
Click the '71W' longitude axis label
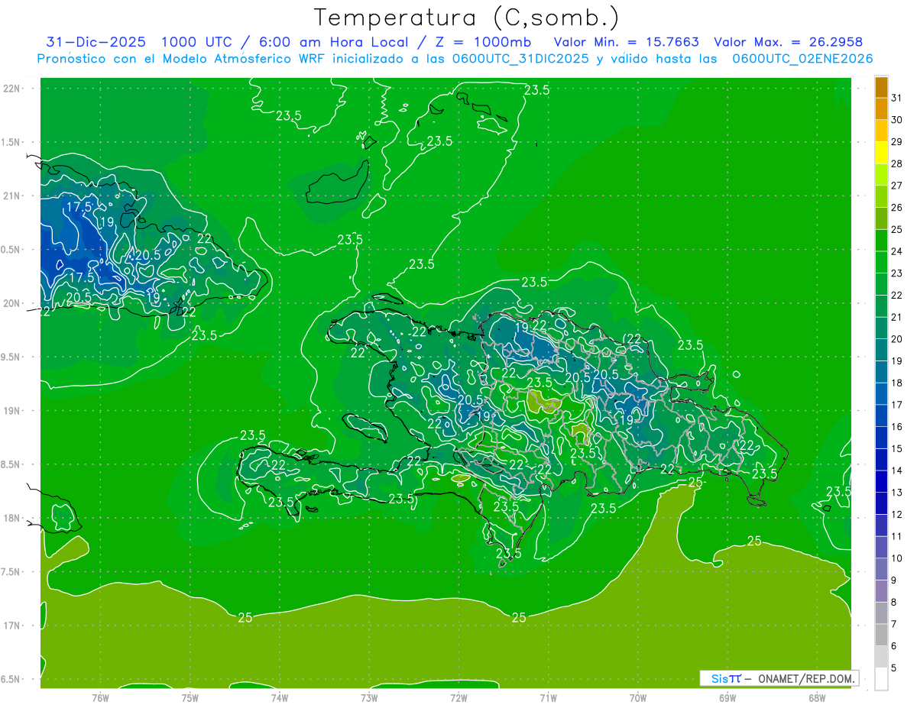[548, 697]
